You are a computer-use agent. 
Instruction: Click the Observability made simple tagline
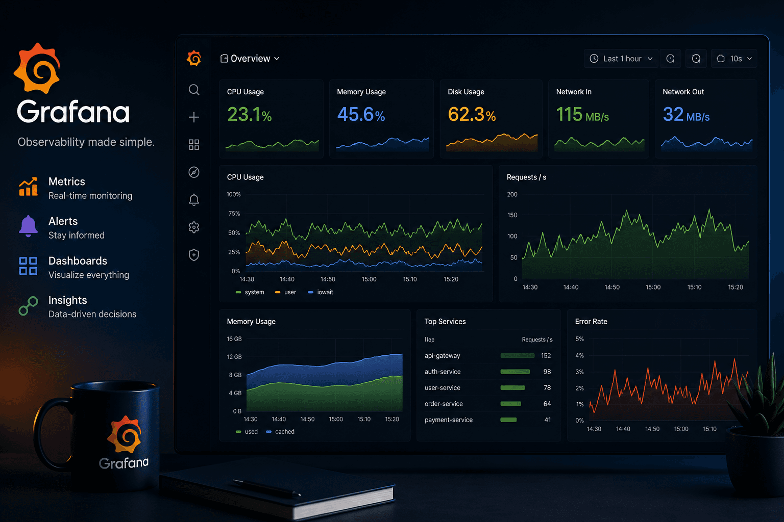pyautogui.click(x=86, y=142)
